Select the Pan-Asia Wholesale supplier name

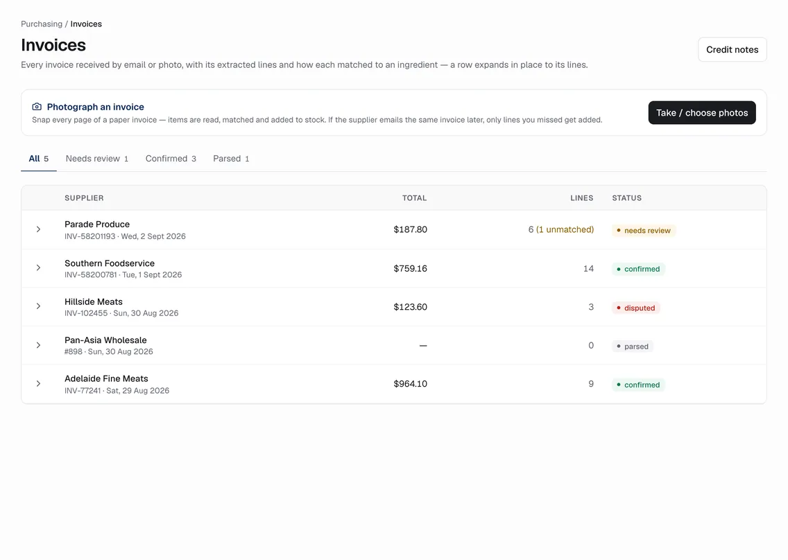click(105, 340)
